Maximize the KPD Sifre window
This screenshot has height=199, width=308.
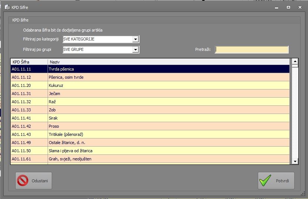coord(288,7)
